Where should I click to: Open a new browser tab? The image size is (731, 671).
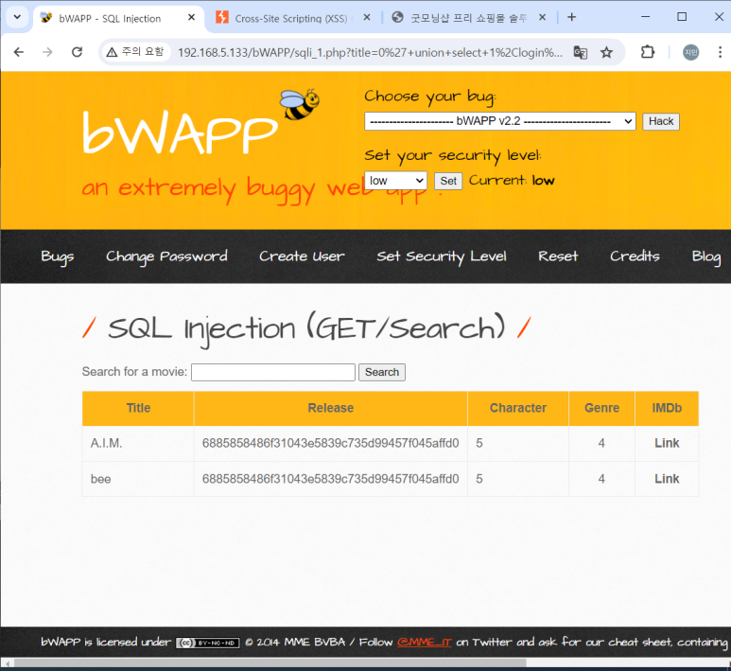pos(571,17)
